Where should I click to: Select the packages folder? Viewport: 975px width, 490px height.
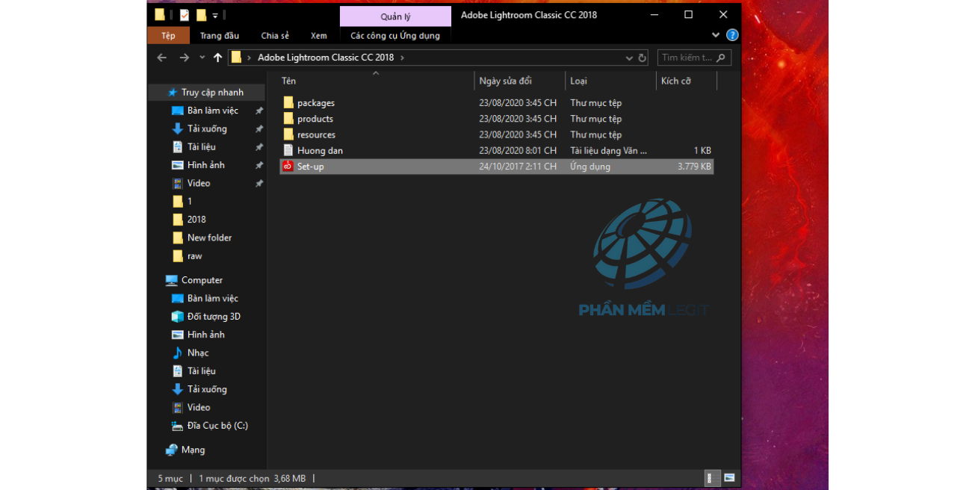click(x=315, y=103)
